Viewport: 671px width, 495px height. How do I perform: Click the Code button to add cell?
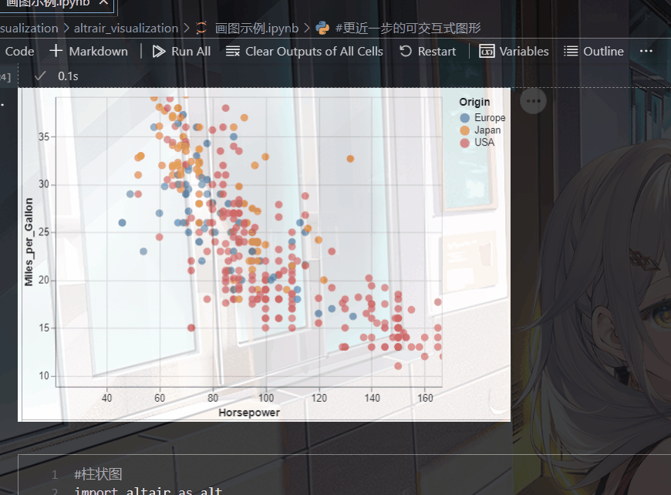(x=19, y=52)
